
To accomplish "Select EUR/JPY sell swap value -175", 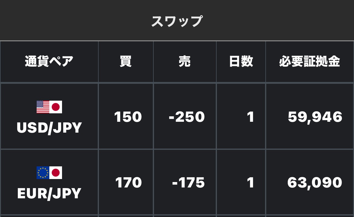I will [188, 183].
